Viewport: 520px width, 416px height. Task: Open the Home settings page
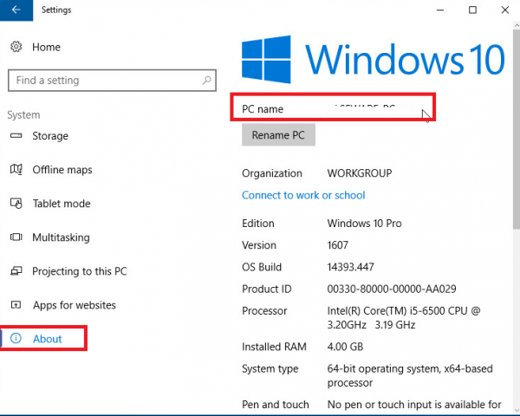[47, 47]
